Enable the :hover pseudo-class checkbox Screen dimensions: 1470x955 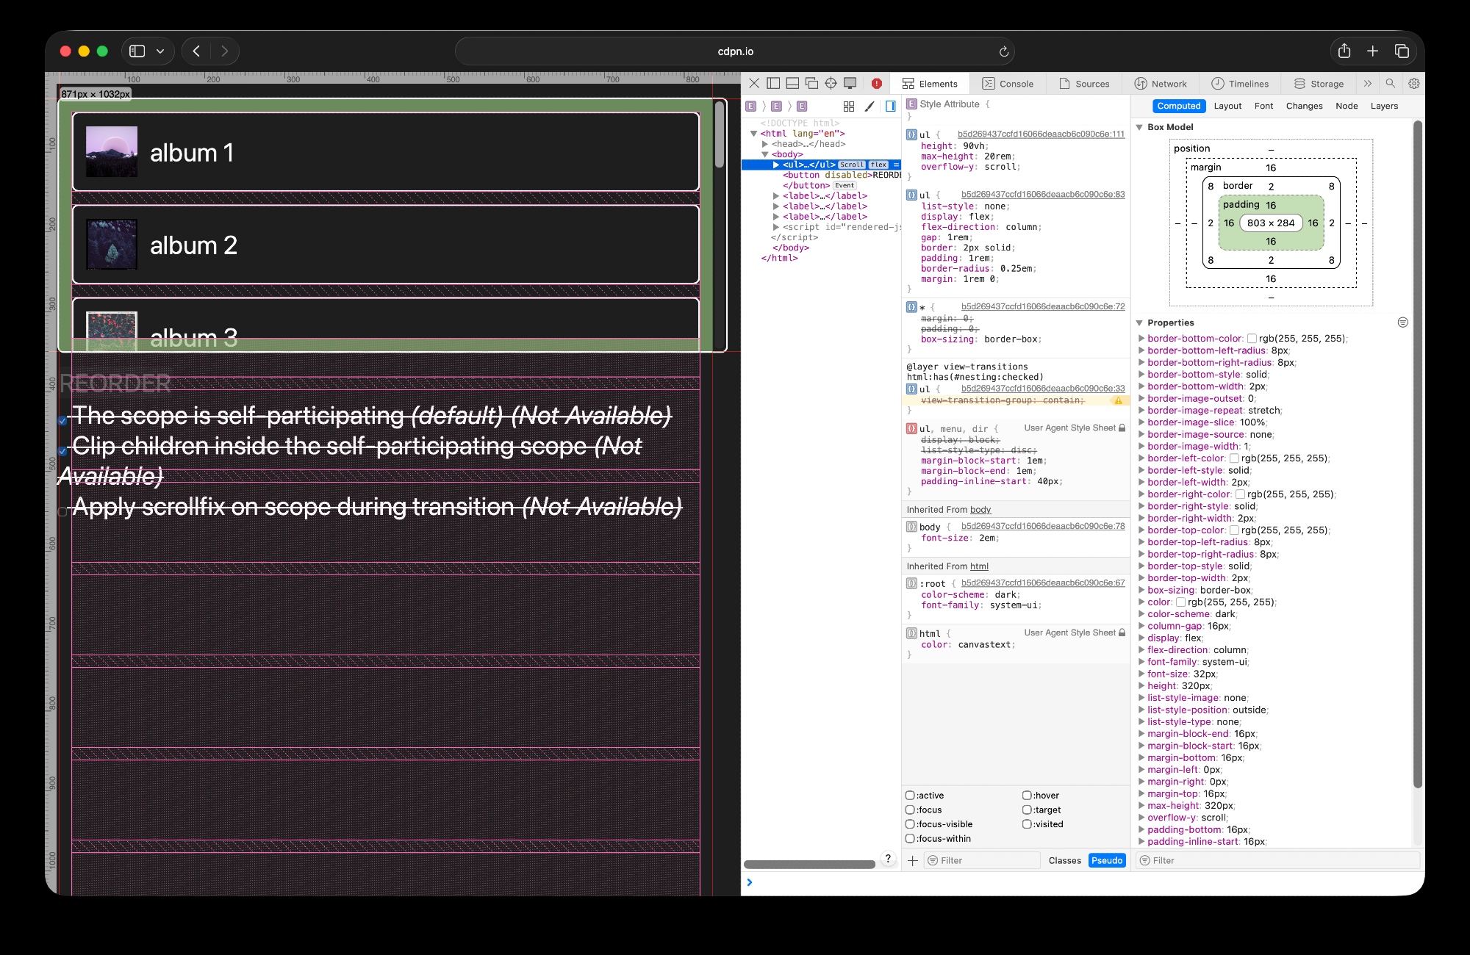[1027, 796]
